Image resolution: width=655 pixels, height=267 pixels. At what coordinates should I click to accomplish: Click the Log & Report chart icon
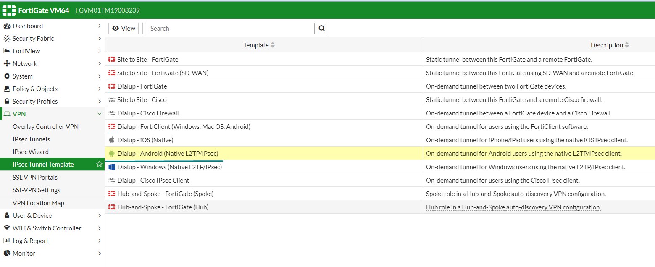point(7,241)
